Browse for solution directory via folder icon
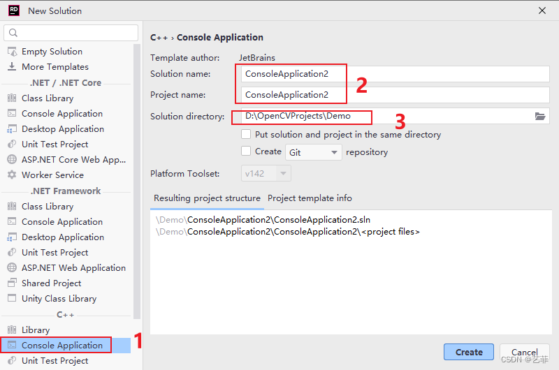The height and width of the screenshot is (370, 559). tap(540, 116)
